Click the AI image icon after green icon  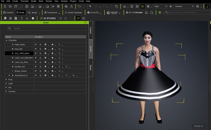pyautogui.click(x=83, y=18)
